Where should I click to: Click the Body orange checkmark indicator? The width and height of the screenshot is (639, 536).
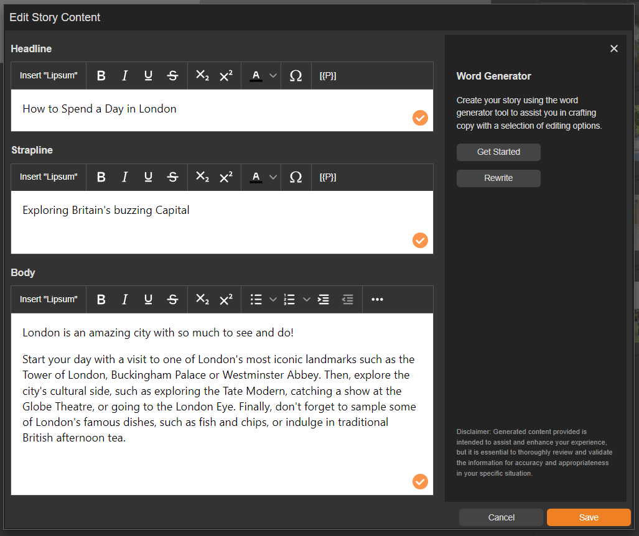420,481
